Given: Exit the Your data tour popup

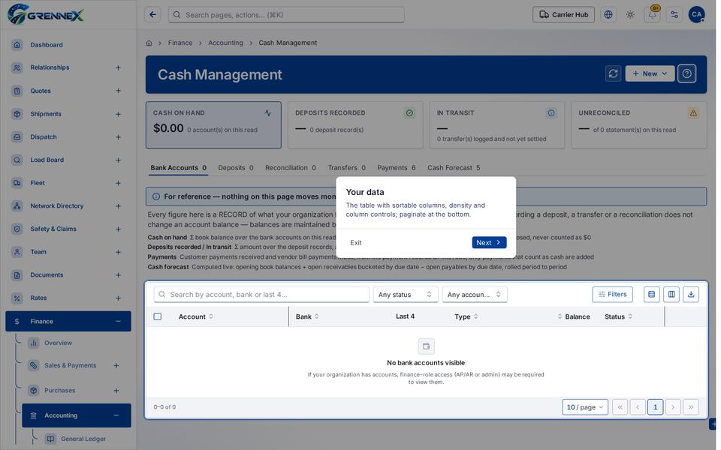Looking at the screenshot, I should pyautogui.click(x=356, y=243).
